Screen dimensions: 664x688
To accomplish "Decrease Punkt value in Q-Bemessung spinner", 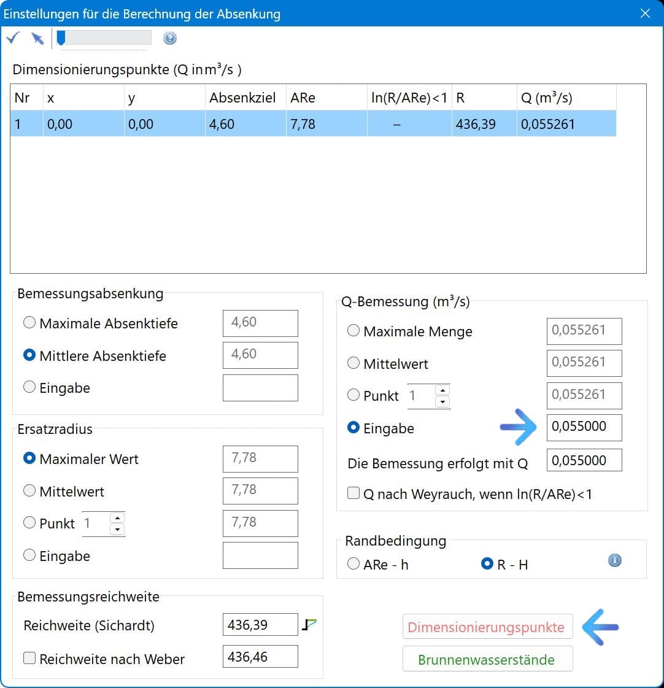I will [x=442, y=402].
